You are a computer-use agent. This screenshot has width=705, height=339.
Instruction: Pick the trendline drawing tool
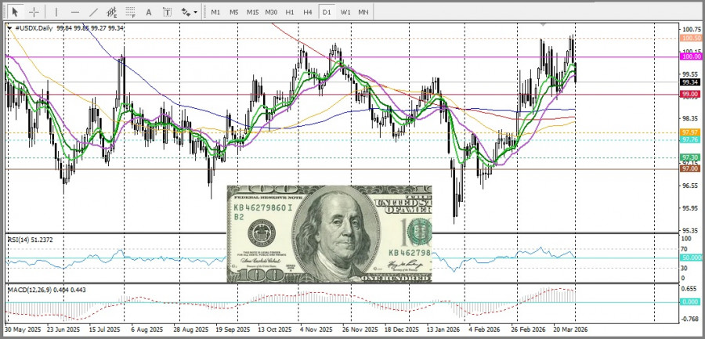tap(93, 13)
